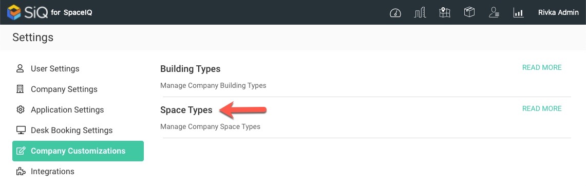Click the monitor icon beside Desk Booking Settings
The image size is (586, 186).
(21, 130)
